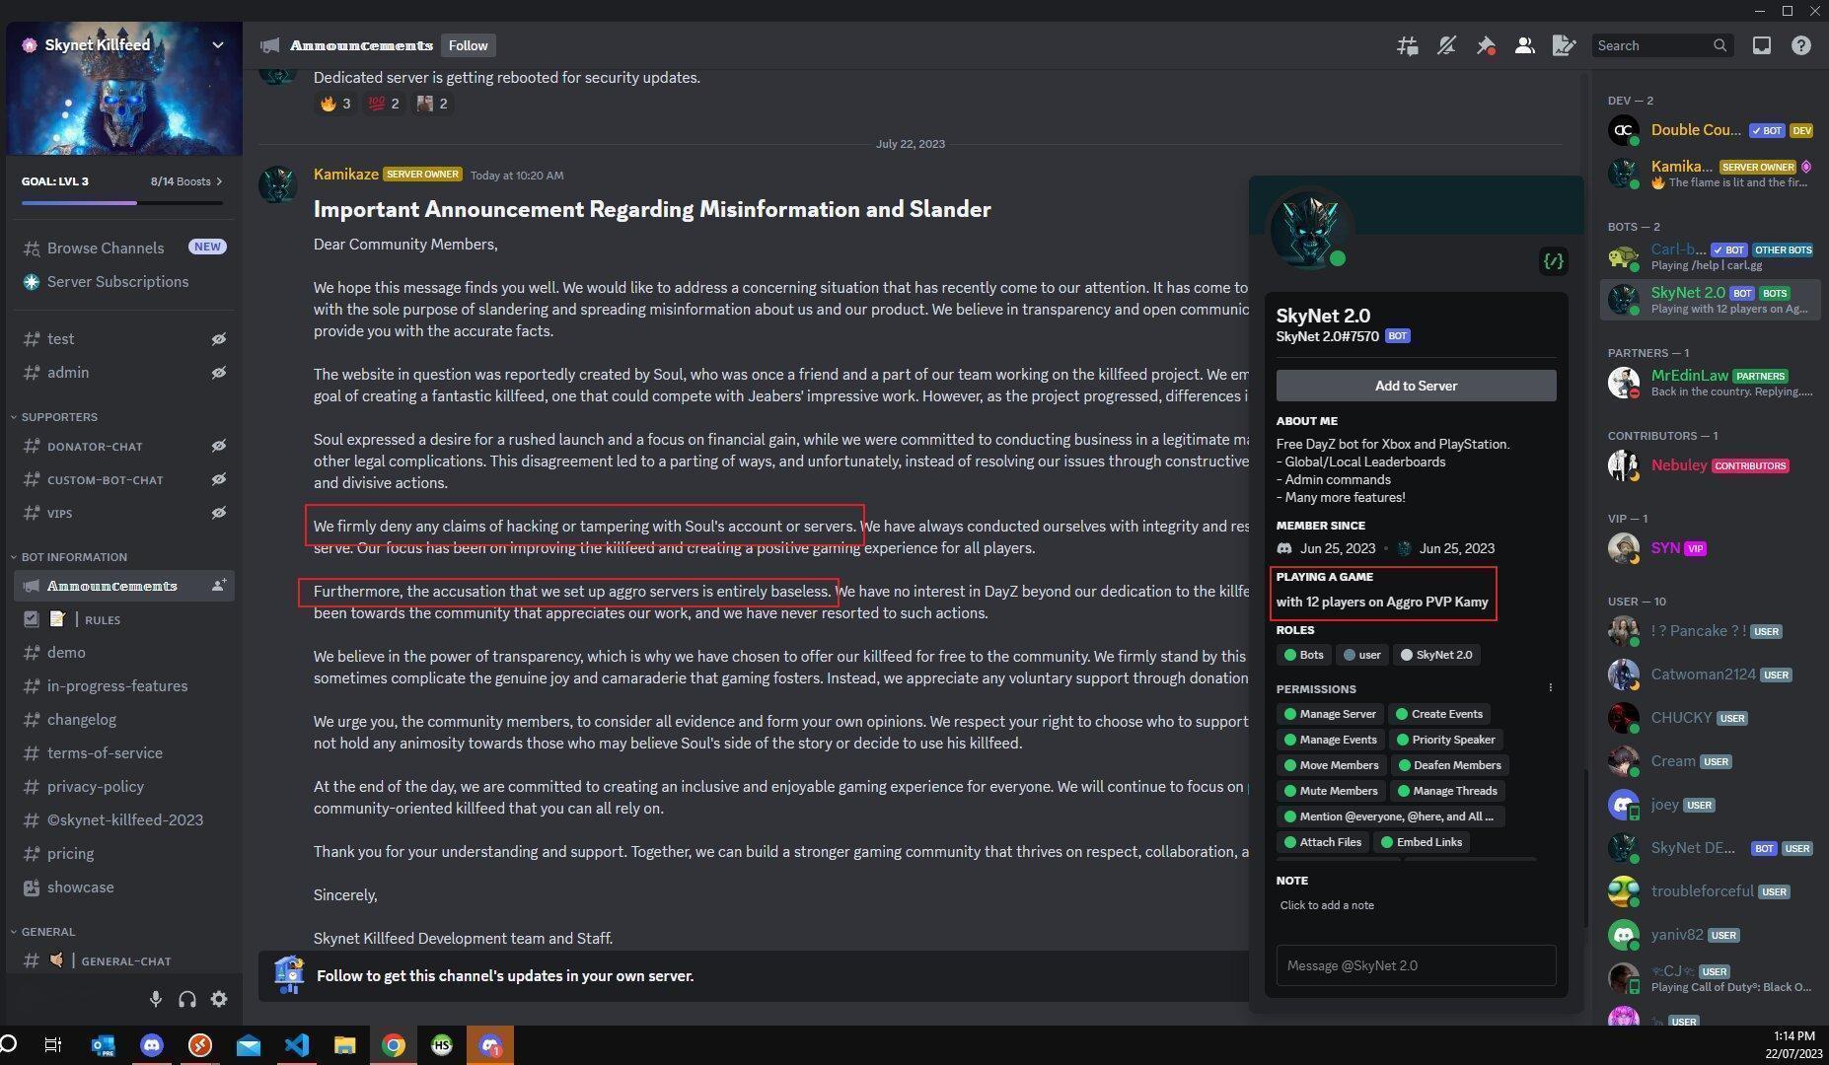
Task: Toggle the eye icon on the test channel
Action: 219,339
